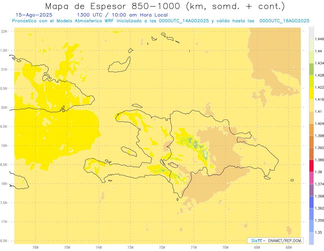This screenshot has width=324, height=251.
Task: Click the "1.41" colorbar value
Action: (318, 112)
